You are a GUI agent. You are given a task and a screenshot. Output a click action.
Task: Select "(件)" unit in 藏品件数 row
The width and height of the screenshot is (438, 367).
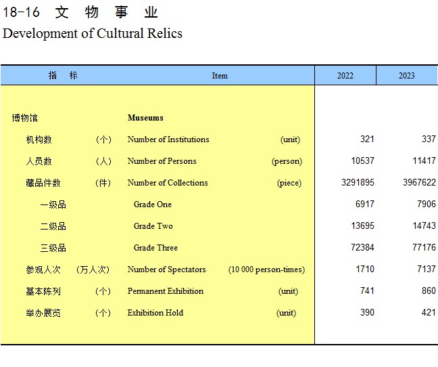(103, 183)
